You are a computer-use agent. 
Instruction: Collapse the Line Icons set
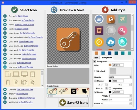tap(5, 67)
